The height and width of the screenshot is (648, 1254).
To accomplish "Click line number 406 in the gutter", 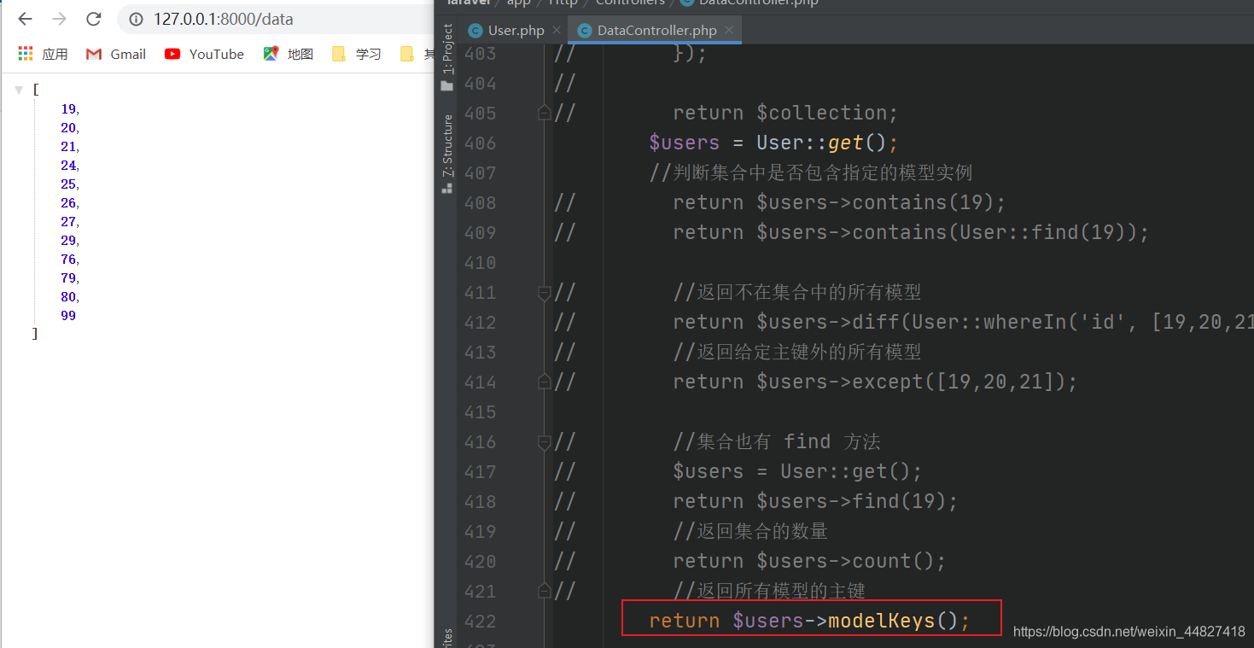I will pyautogui.click(x=480, y=143).
